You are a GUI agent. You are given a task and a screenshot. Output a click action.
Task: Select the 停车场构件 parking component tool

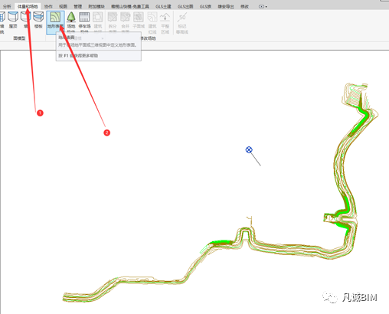point(84,22)
